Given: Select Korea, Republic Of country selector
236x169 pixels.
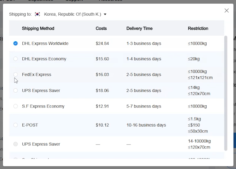Looking at the screenshot, I should (x=72, y=14).
